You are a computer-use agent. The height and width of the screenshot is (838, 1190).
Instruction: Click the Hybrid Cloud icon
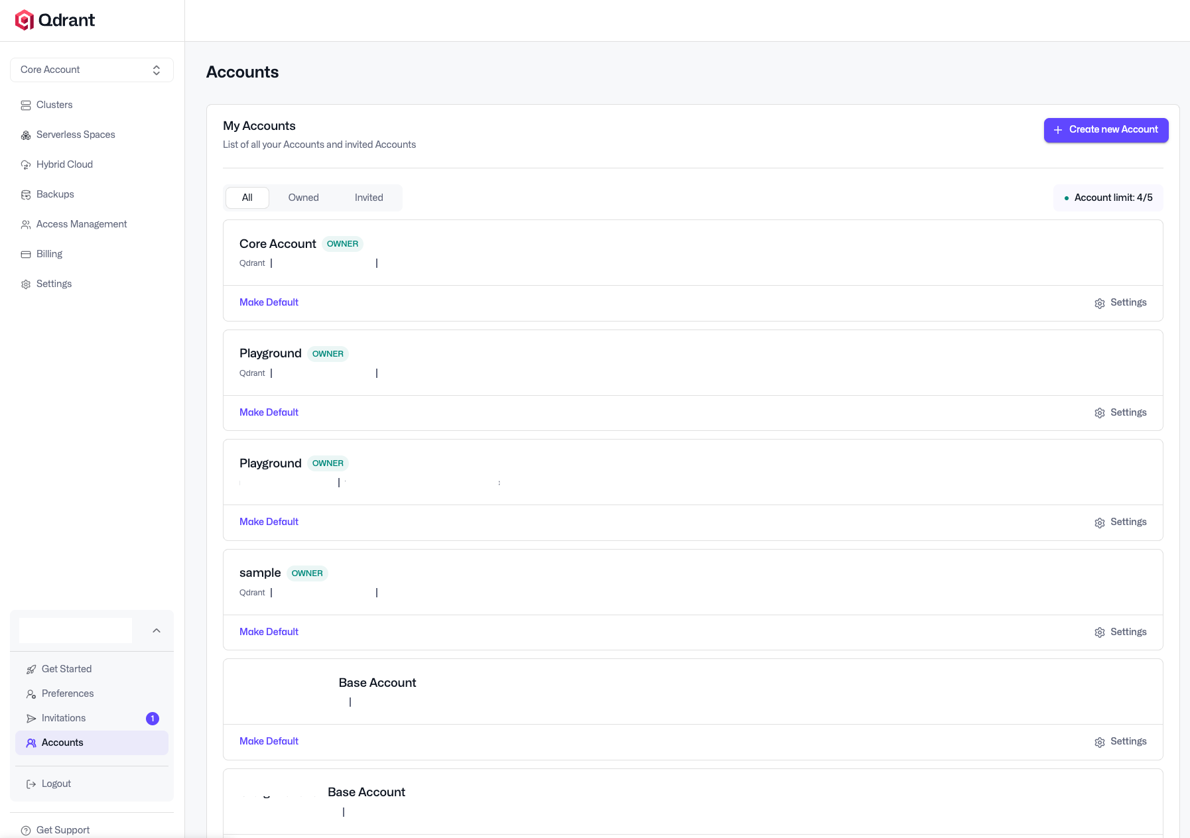point(26,165)
